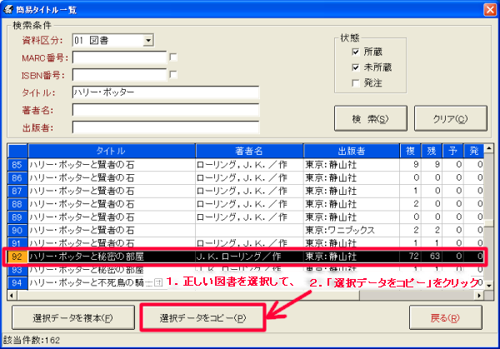Select the 東京:ワニブックス publisher cell
This screenshot has height=349, width=500.
pyautogui.click(x=352, y=230)
